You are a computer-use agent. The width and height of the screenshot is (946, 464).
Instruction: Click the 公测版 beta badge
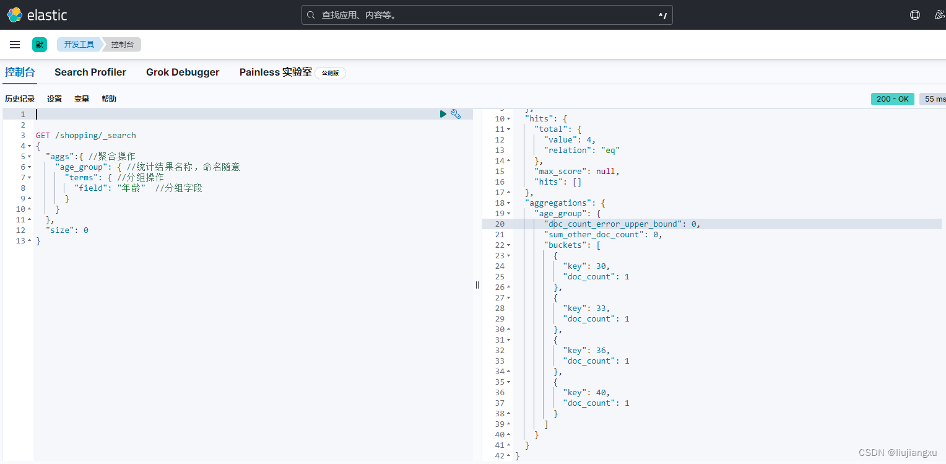pos(330,72)
